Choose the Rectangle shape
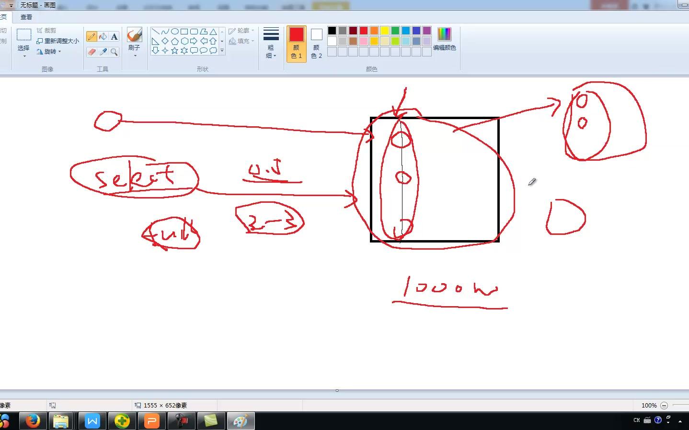689x430 pixels. 184,32
